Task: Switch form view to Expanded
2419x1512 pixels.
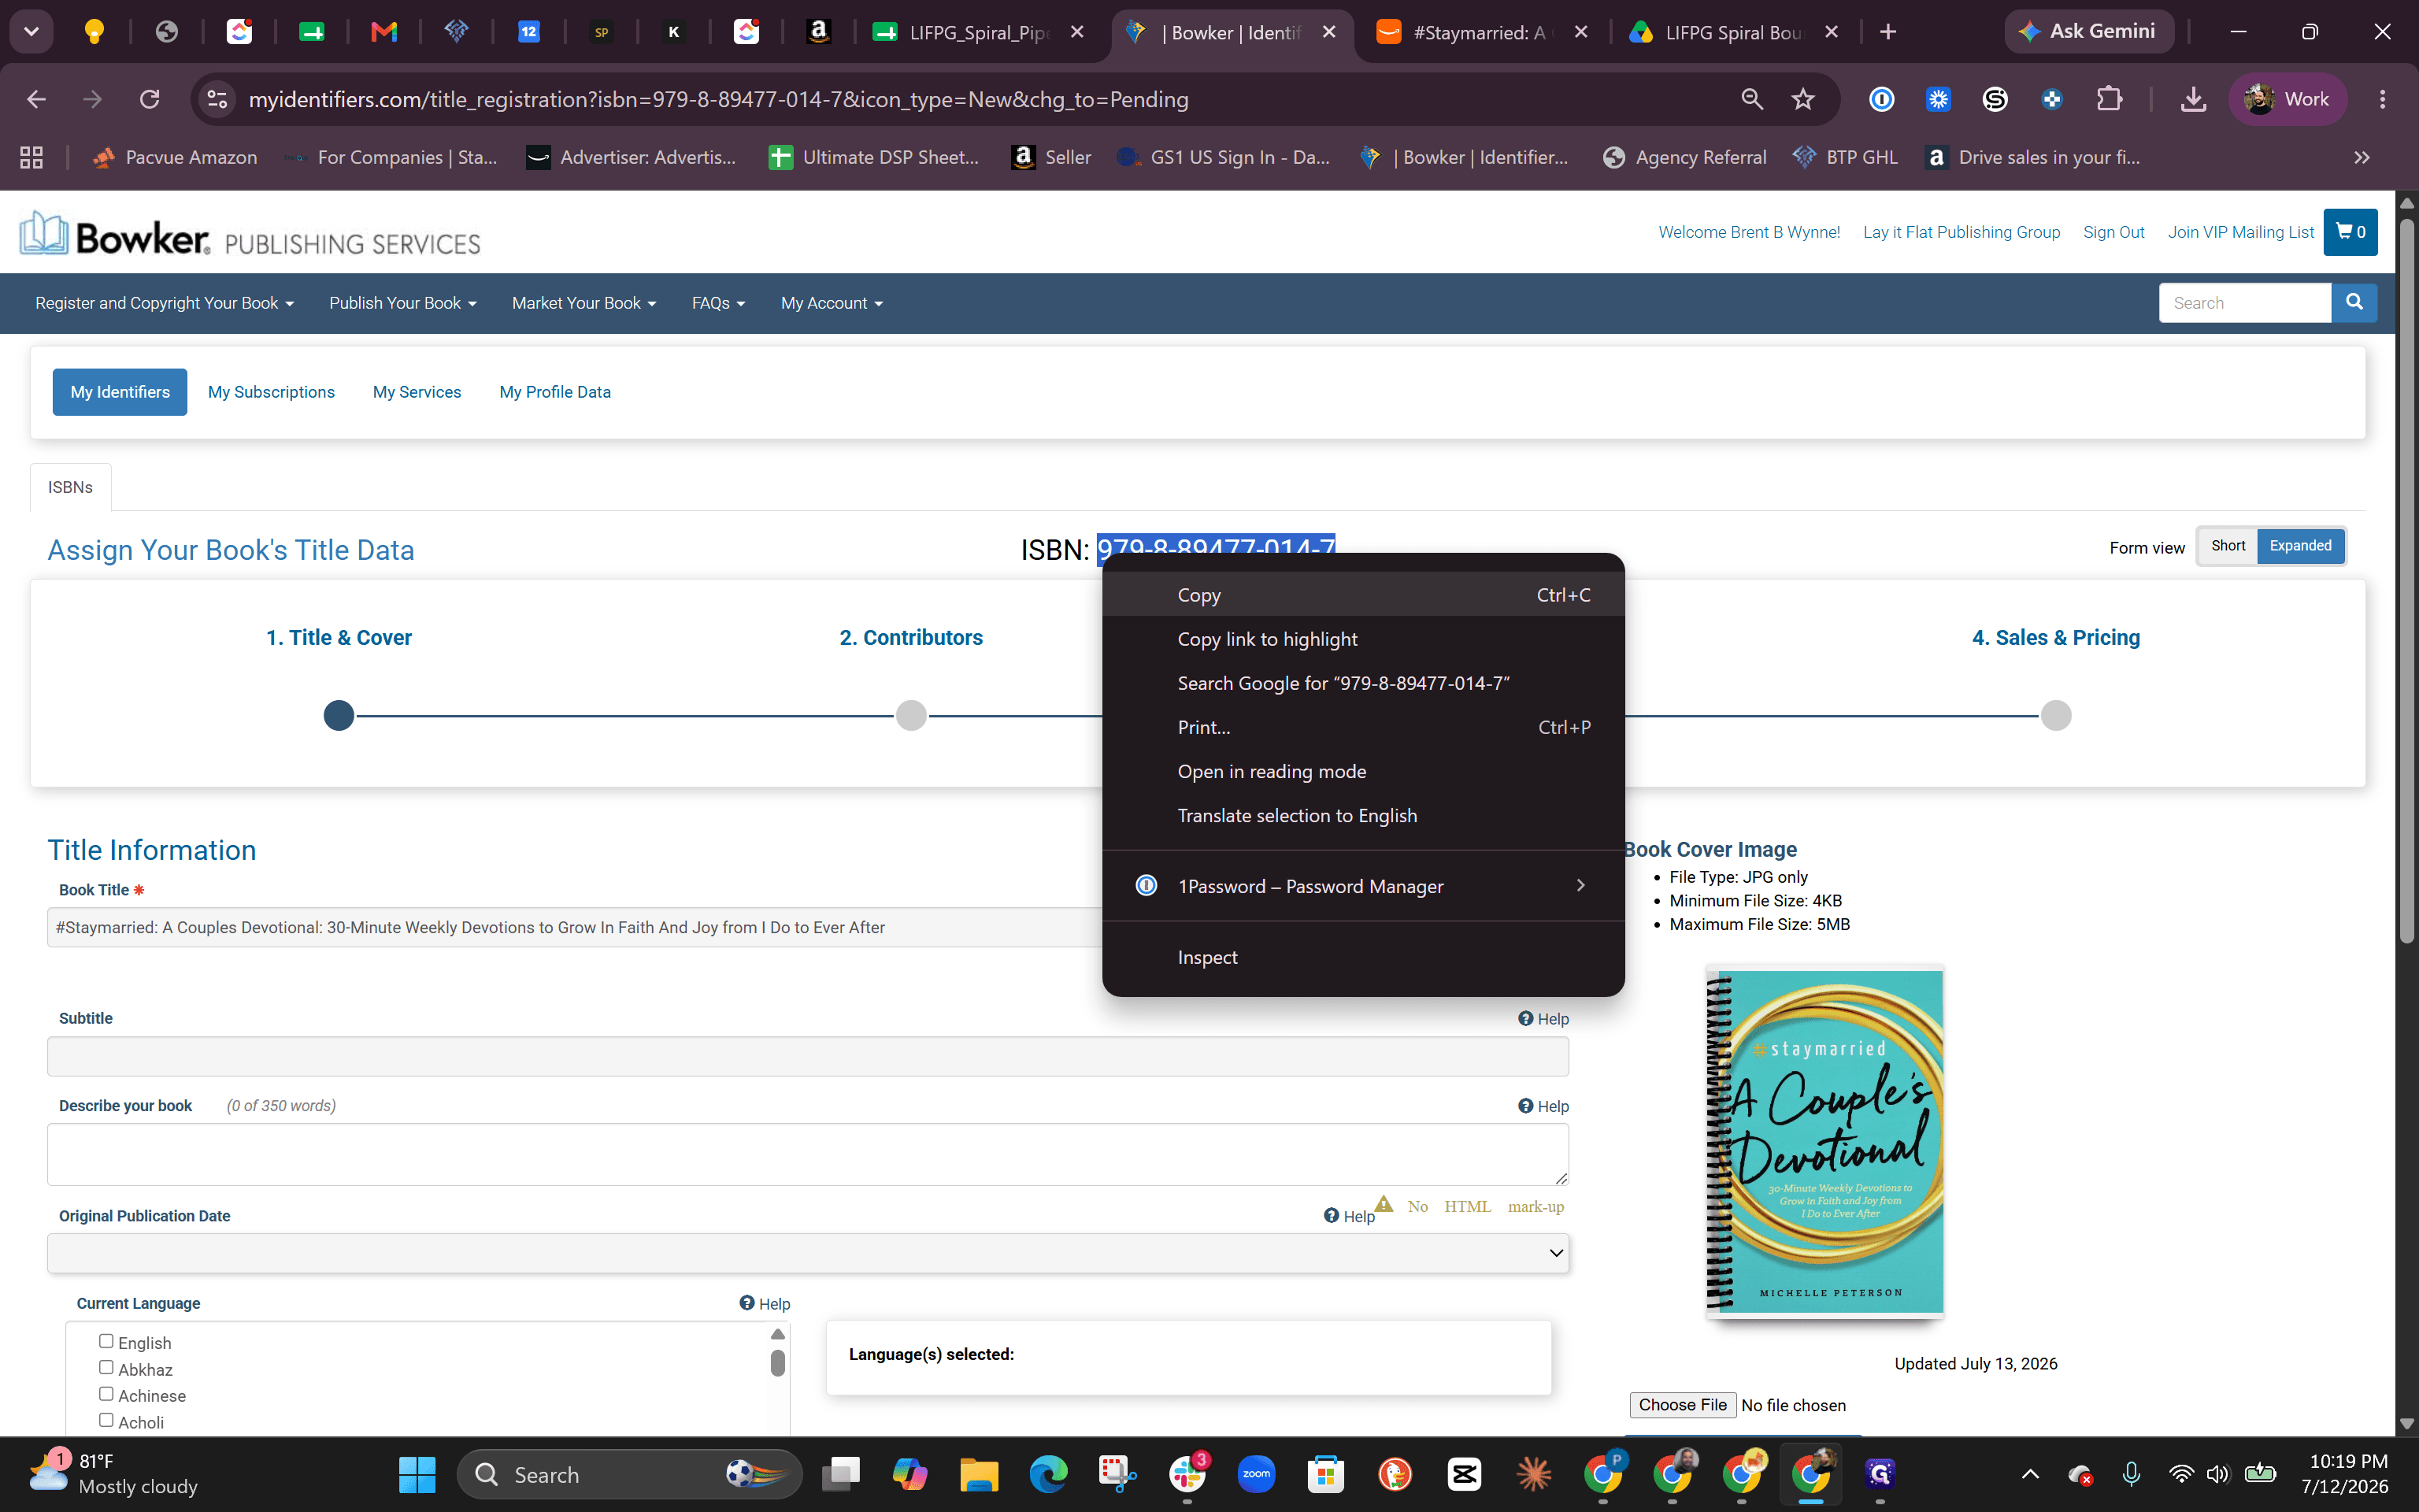Action: click(2301, 546)
